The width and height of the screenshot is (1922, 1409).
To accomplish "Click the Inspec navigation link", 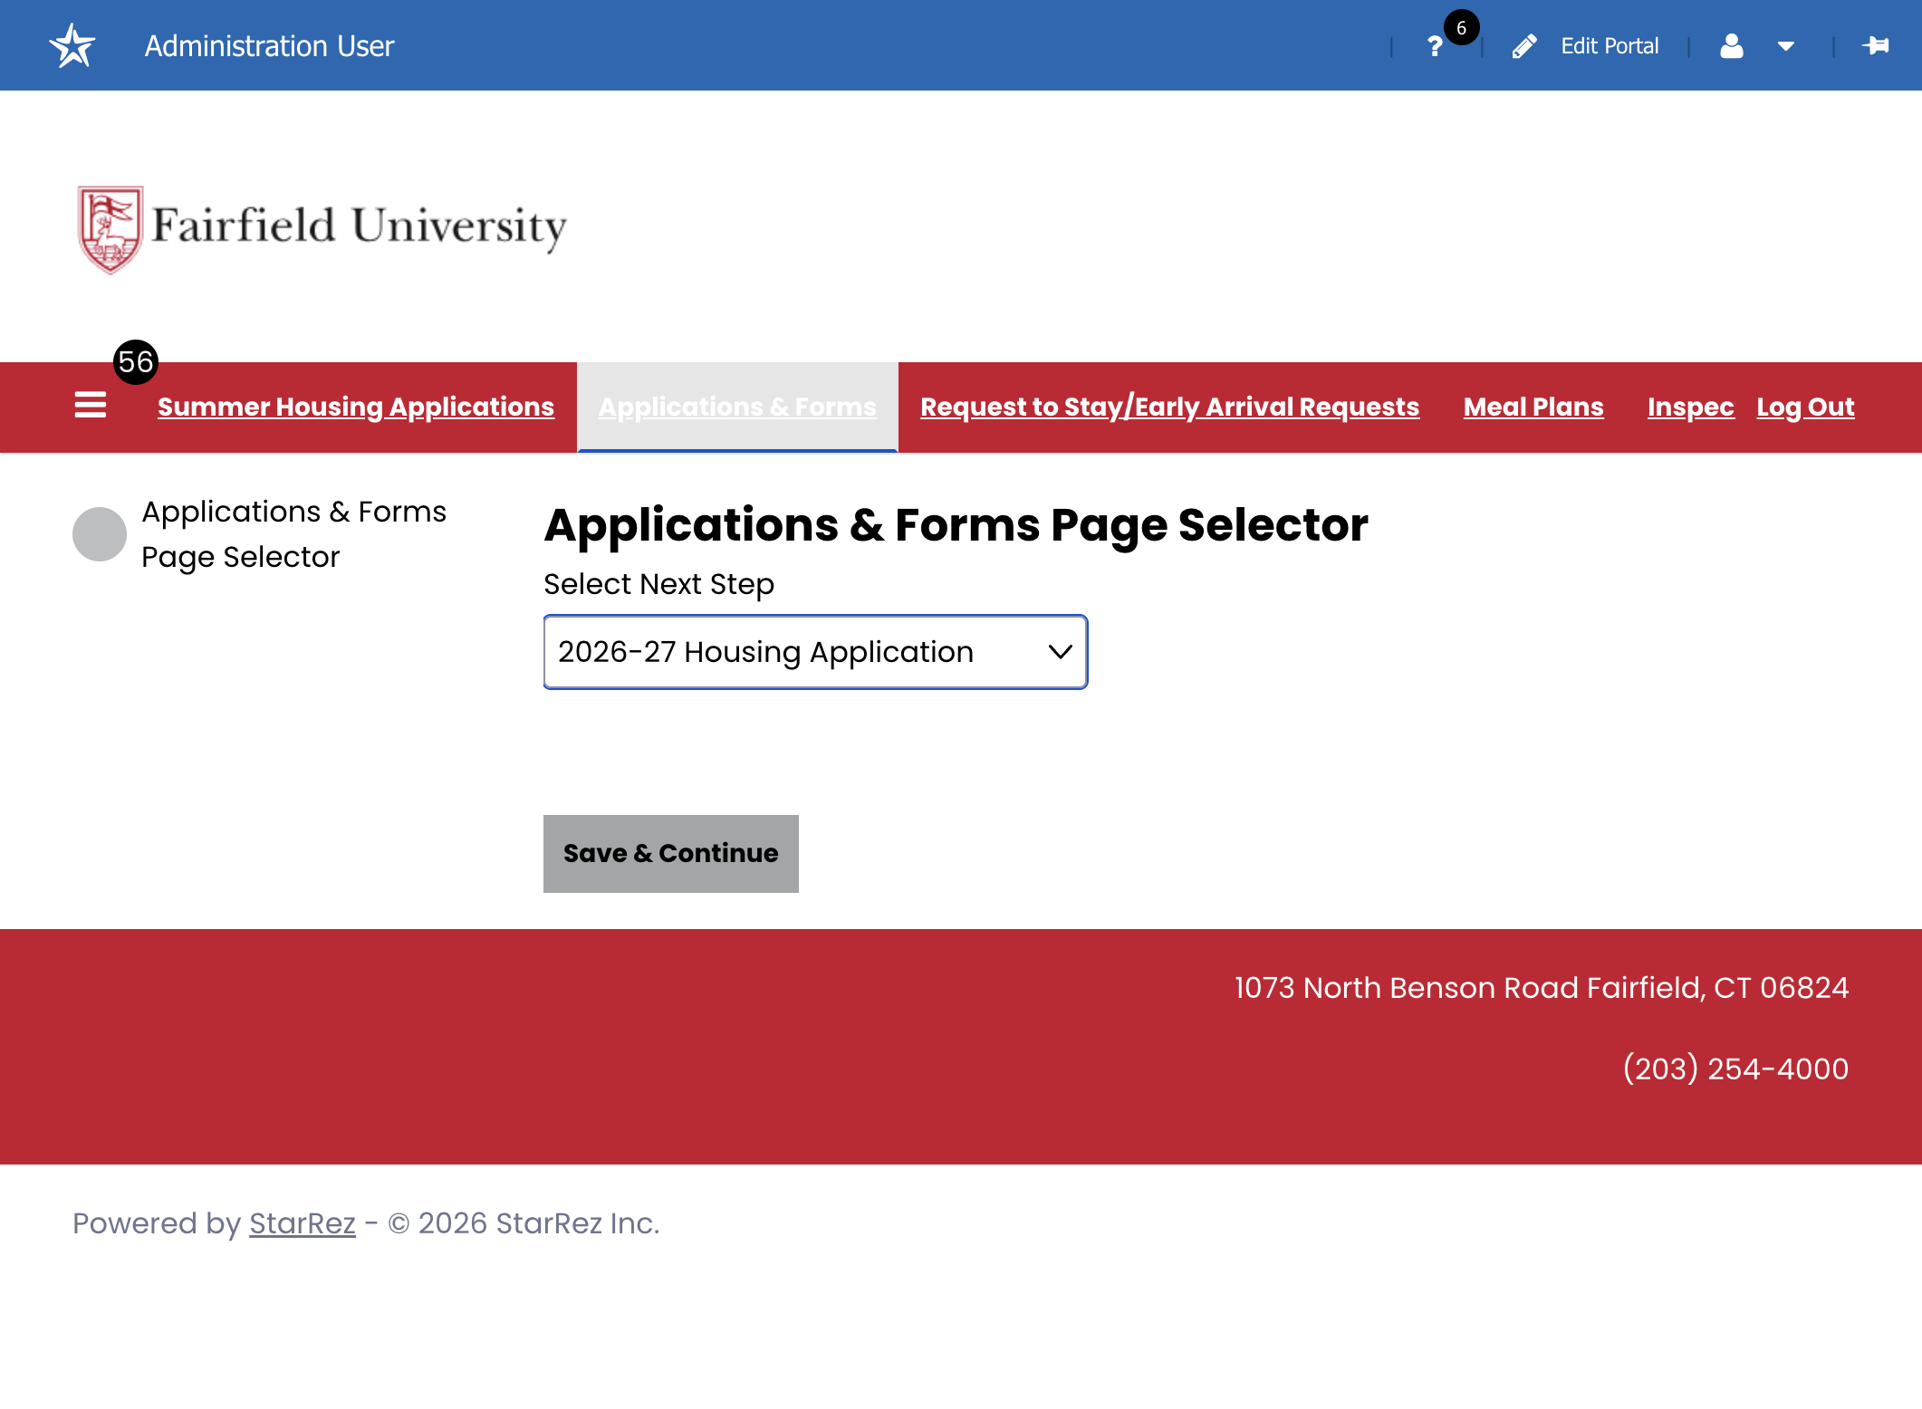I will 1690,407.
